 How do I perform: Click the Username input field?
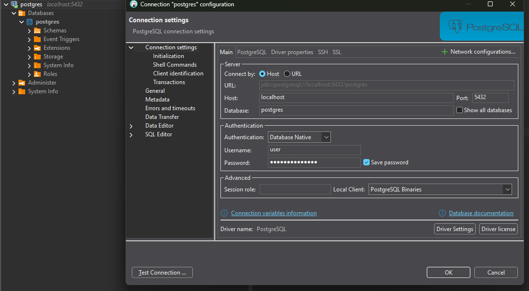pos(314,150)
